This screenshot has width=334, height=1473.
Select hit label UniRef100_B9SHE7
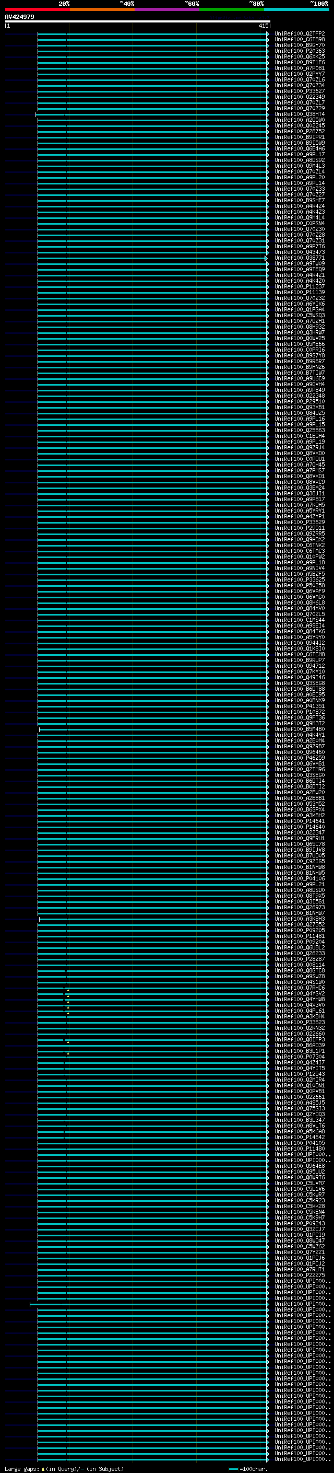[300, 200]
